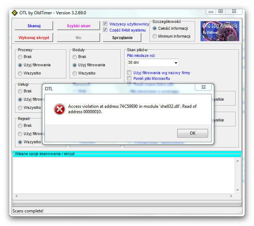Click the OTL yellow diamond title bar icon
This screenshot has height=226, width=254.
(x=15, y=13)
